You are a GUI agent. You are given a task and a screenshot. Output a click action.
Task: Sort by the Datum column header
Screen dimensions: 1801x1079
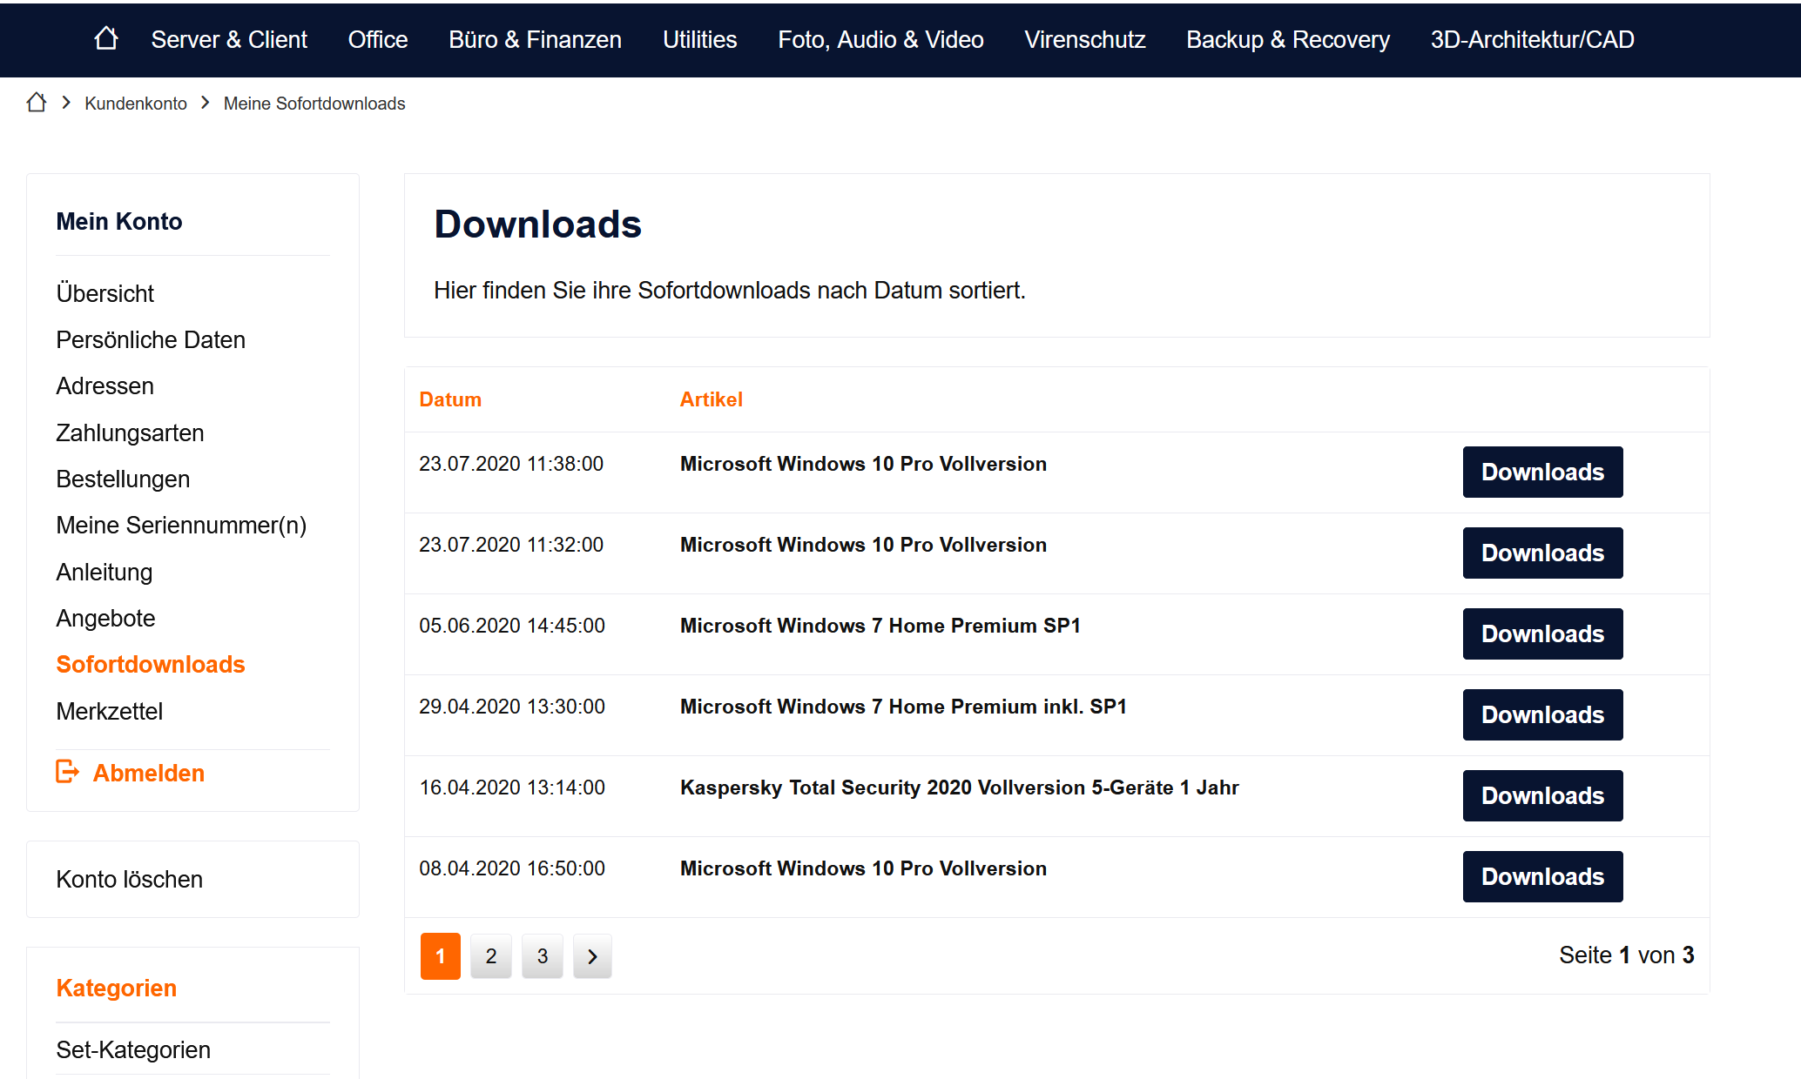coord(449,399)
